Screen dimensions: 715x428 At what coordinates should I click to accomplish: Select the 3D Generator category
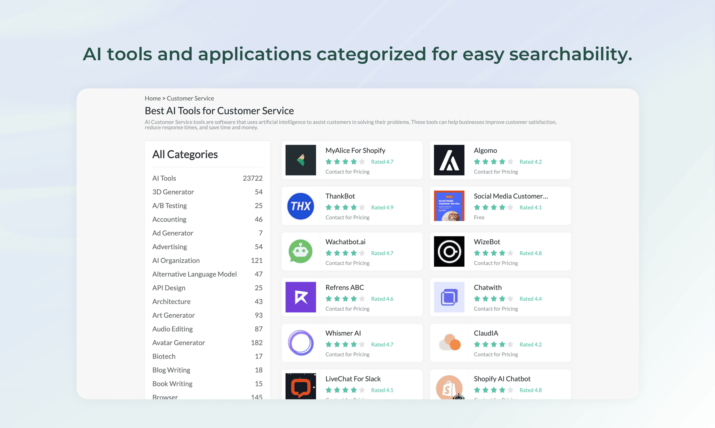[x=173, y=192]
